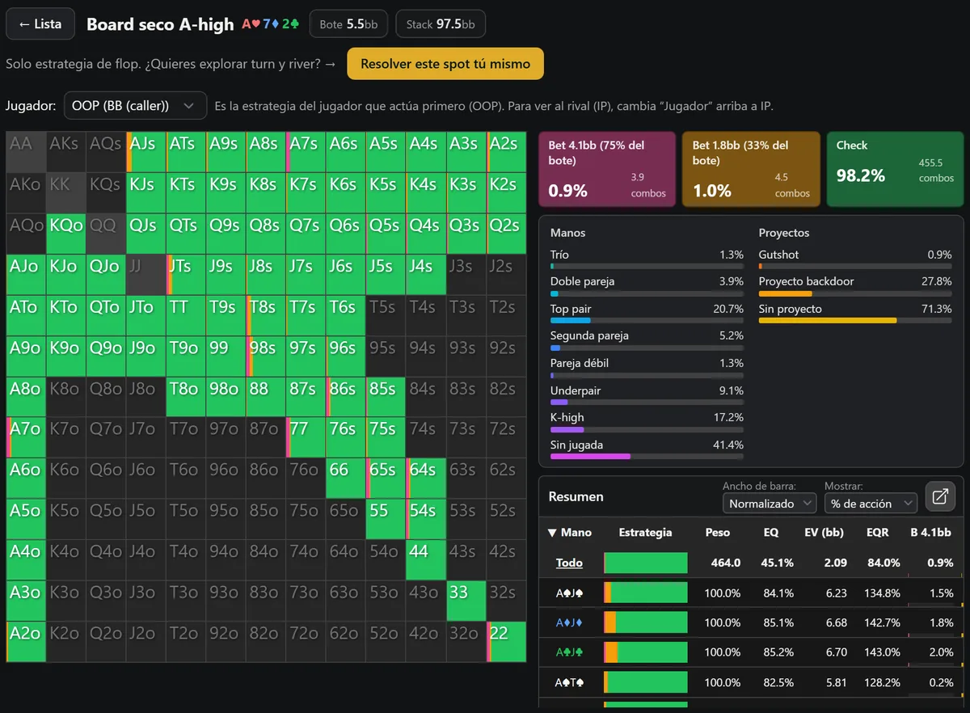Click the Gutshot 0.9% row
The image size is (970, 713).
[855, 259]
